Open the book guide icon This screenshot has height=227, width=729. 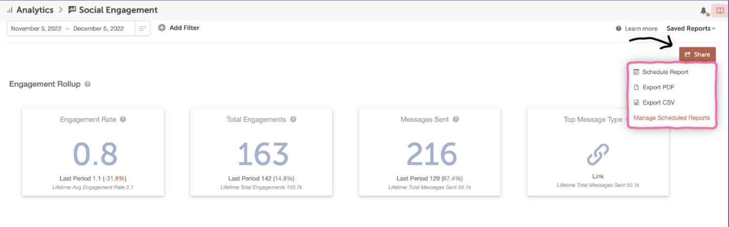click(719, 10)
